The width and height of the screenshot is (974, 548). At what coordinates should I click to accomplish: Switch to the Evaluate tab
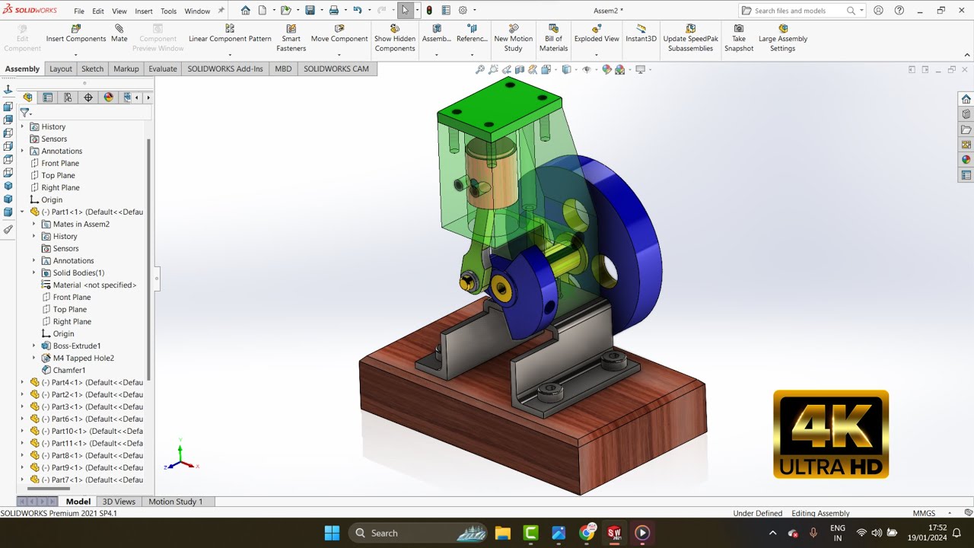(x=162, y=68)
